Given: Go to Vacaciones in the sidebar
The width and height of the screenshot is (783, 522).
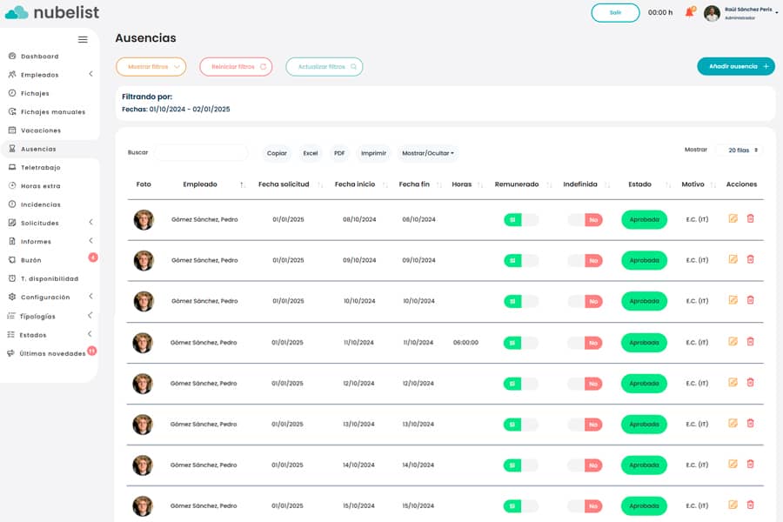Looking at the screenshot, I should pos(41,130).
